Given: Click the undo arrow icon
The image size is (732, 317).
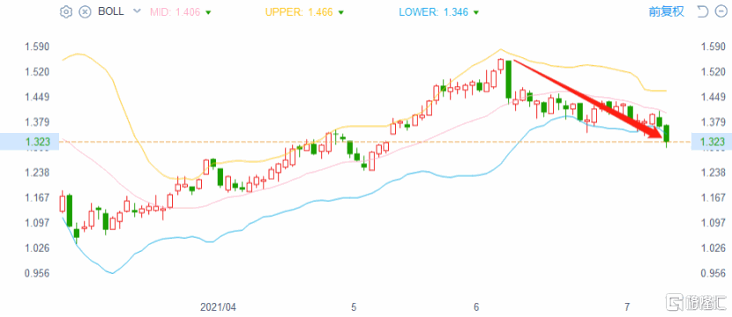Looking at the screenshot, I should pos(702,11).
